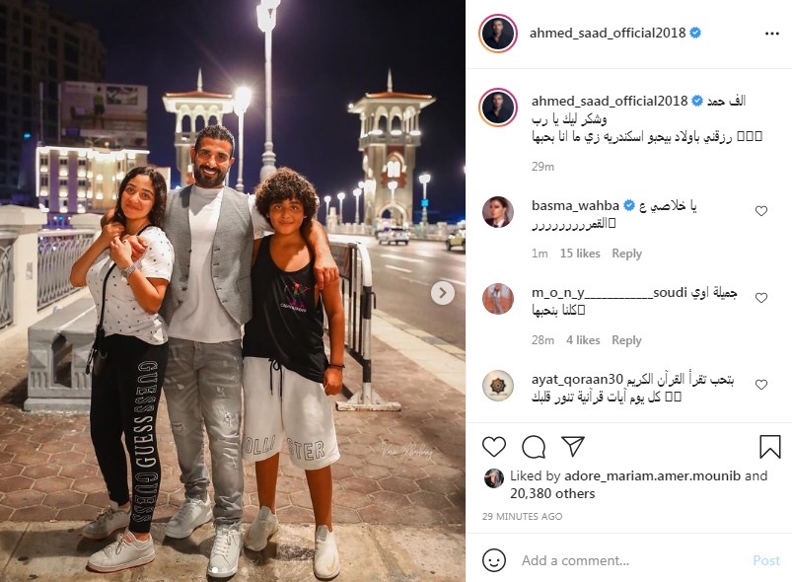This screenshot has height=582, width=792.
Task: Open header profile picture avatar
Action: click(x=498, y=34)
